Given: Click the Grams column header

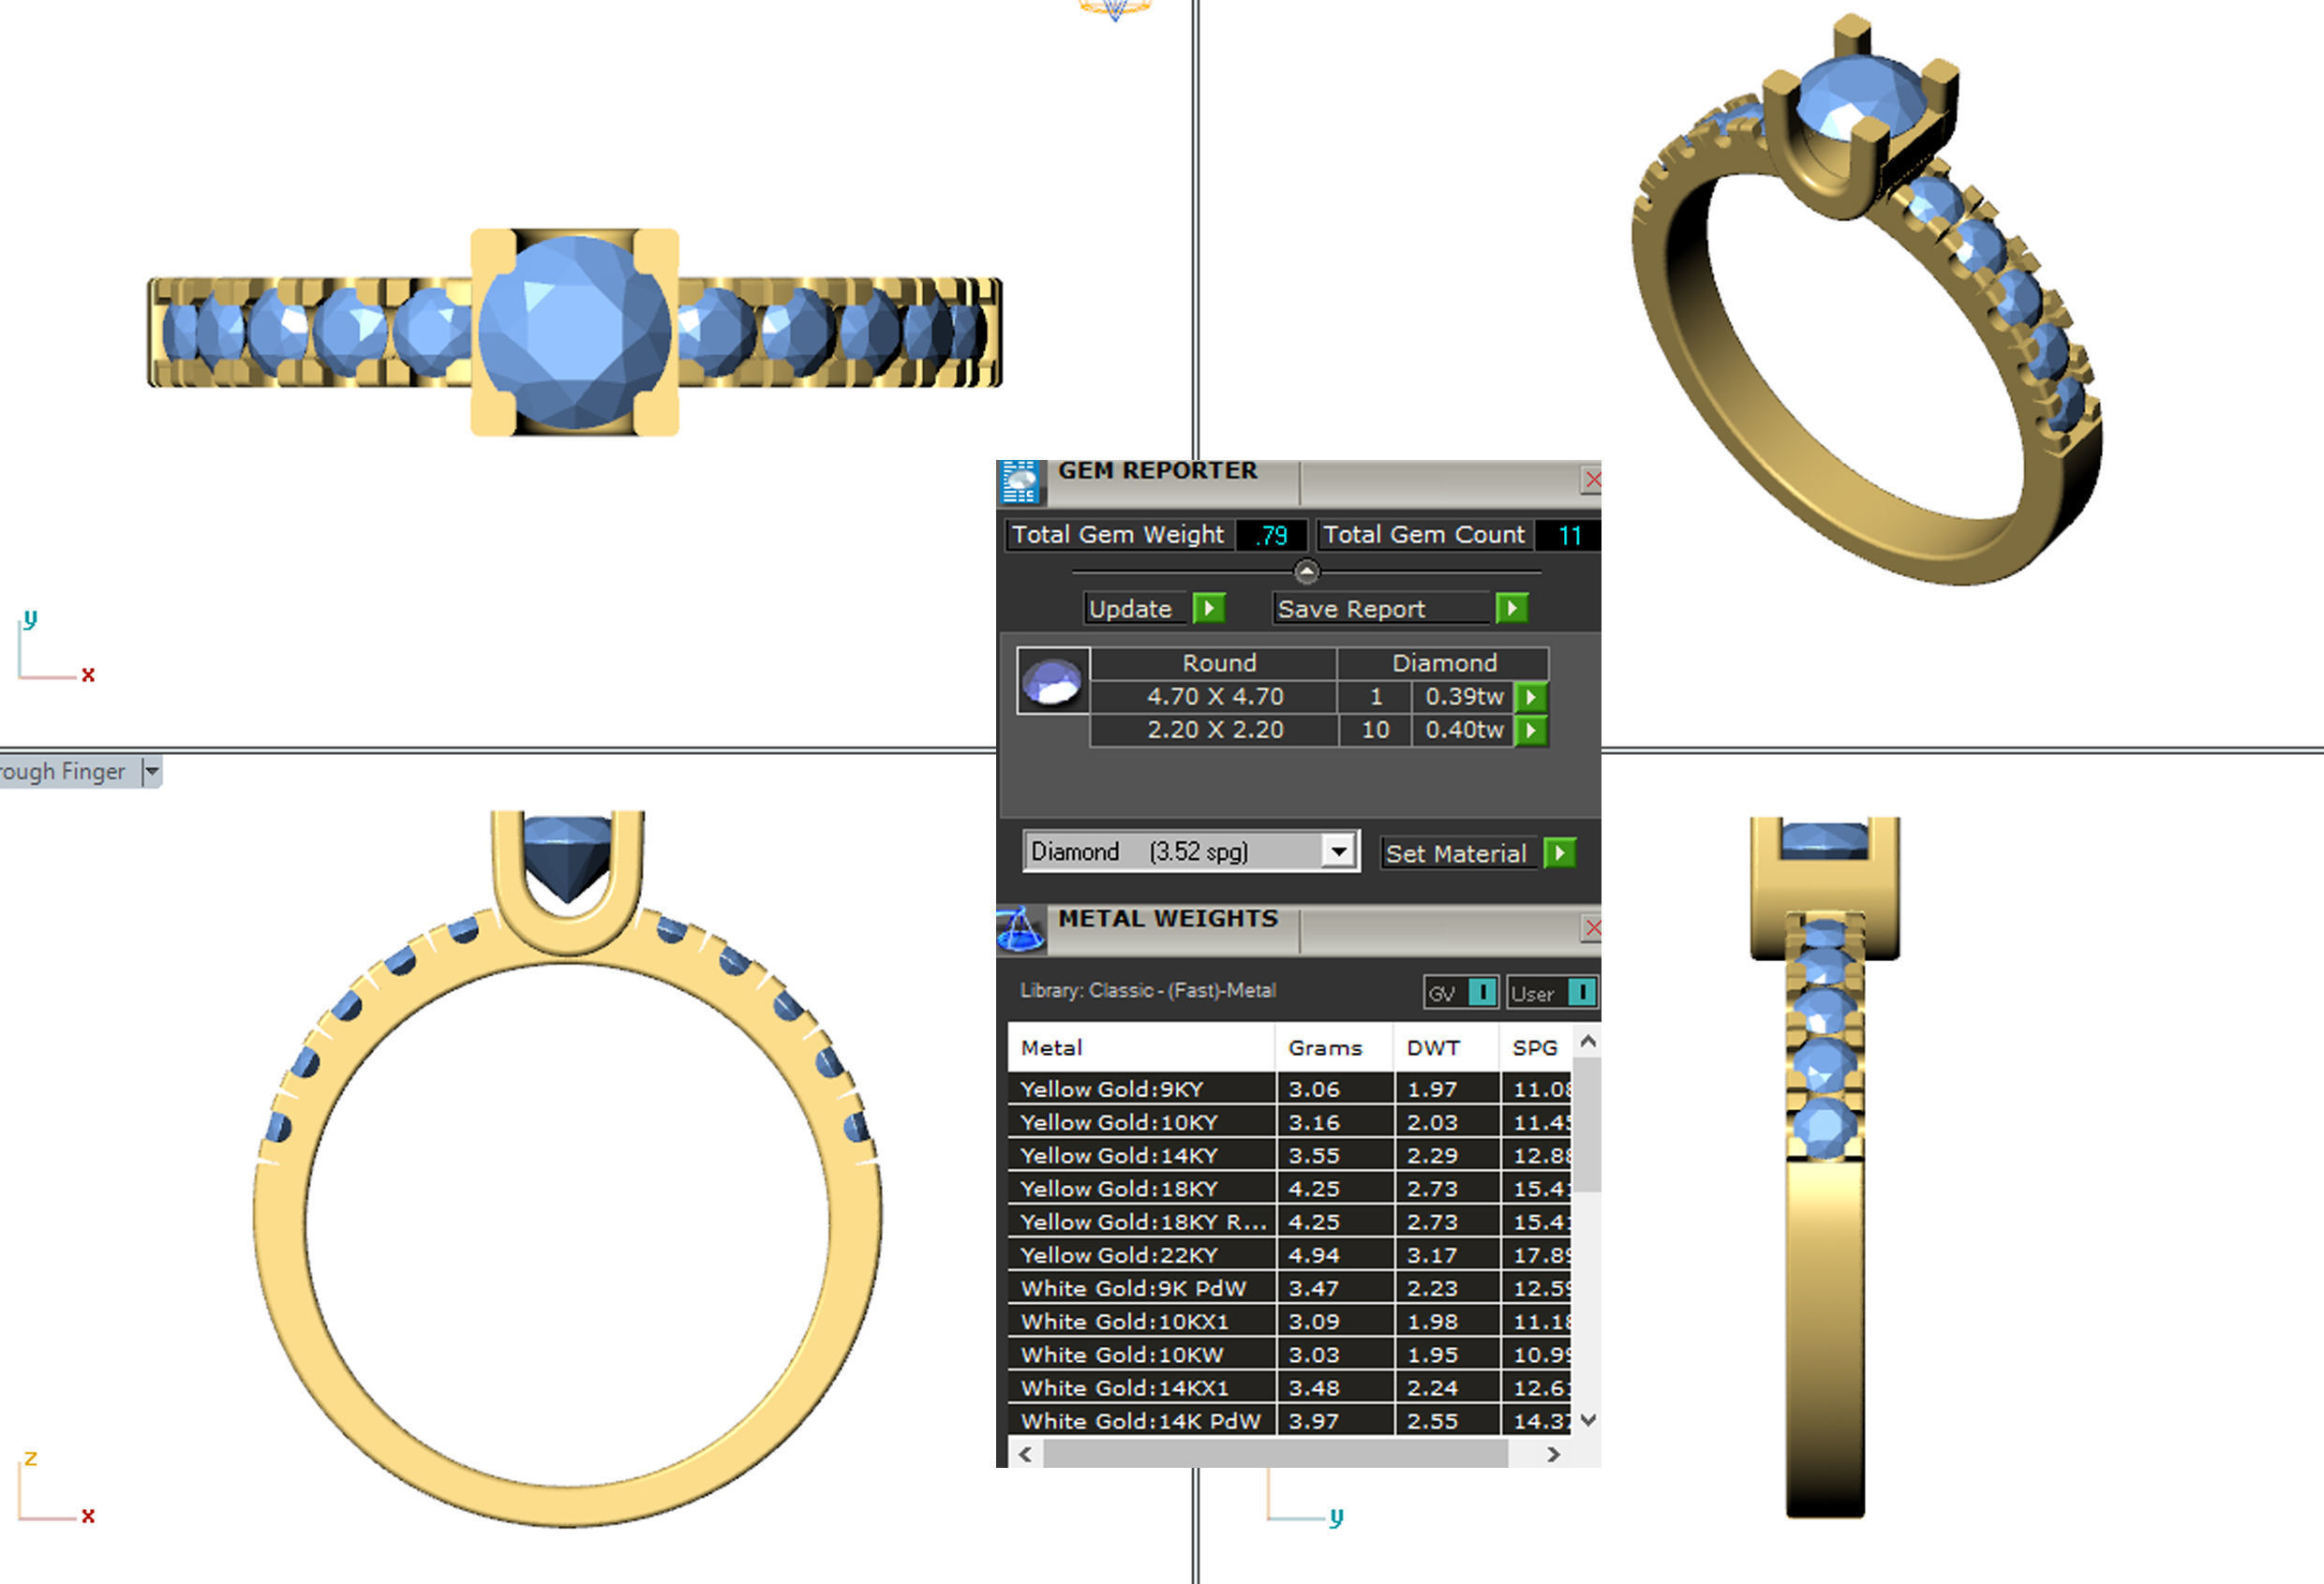Looking at the screenshot, I should (1335, 1047).
